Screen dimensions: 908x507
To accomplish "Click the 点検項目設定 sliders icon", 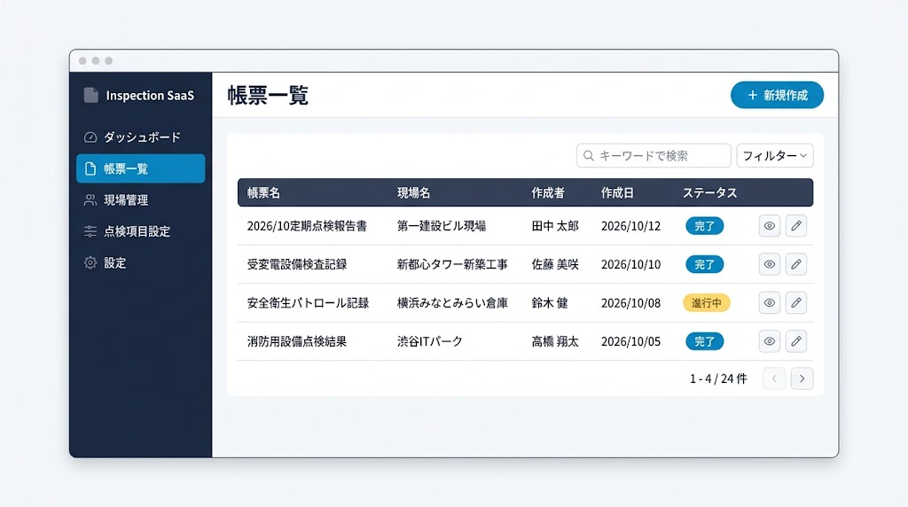I will coord(90,231).
